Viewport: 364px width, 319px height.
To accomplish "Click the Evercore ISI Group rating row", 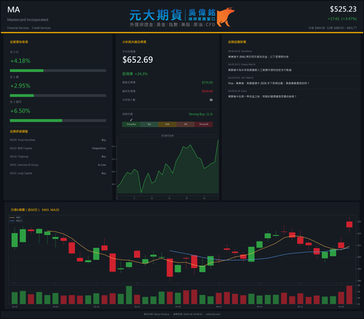I will [58, 165].
